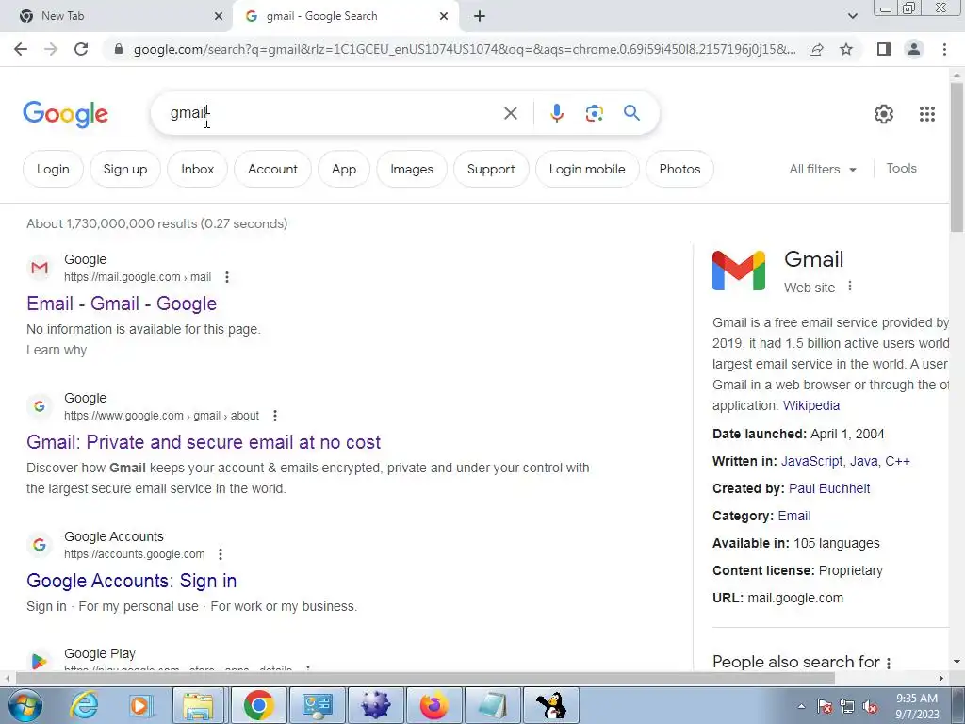The height and width of the screenshot is (724, 965).
Task: Open the Chrome profile avatar
Action: tap(914, 49)
